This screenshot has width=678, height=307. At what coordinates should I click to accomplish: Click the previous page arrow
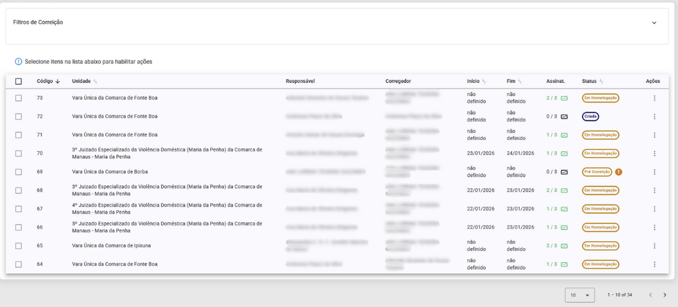650,295
